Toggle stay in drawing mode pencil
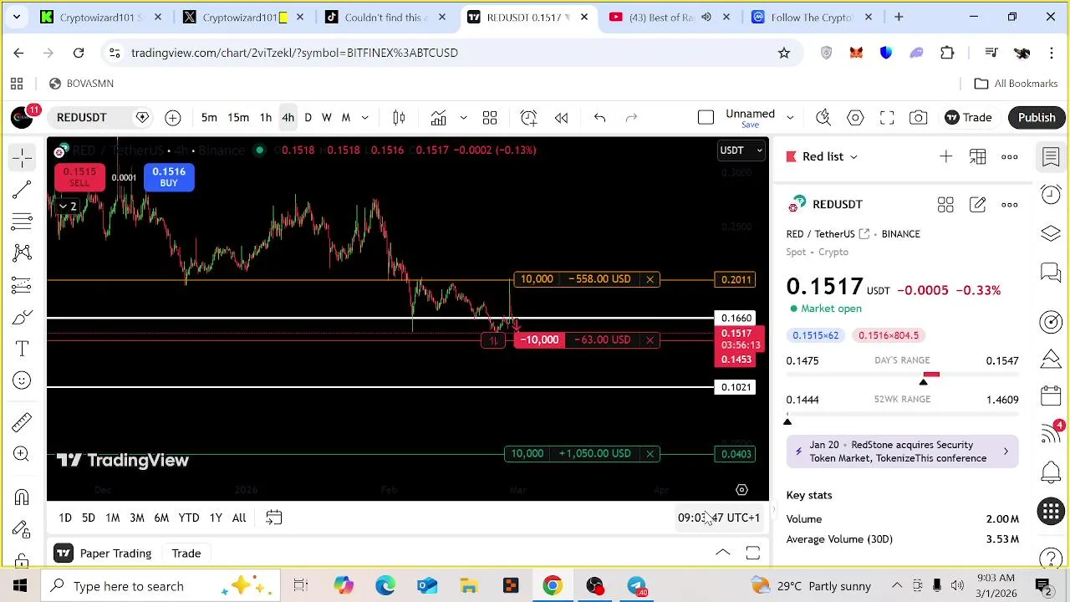Viewport: 1070px width, 602px height. point(23,529)
